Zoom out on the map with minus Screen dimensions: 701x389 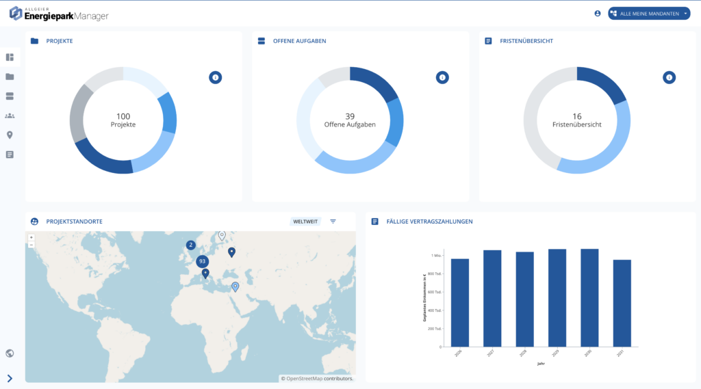click(31, 244)
